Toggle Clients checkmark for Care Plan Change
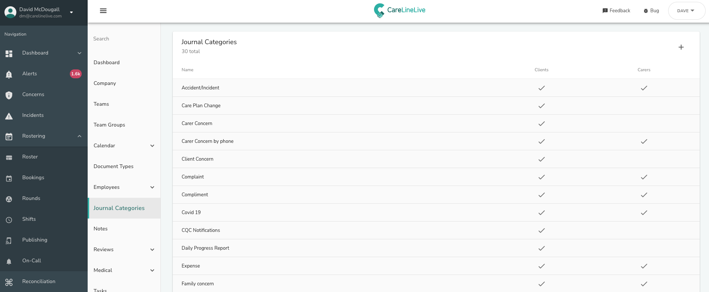The height and width of the screenshot is (292, 709). click(541, 106)
